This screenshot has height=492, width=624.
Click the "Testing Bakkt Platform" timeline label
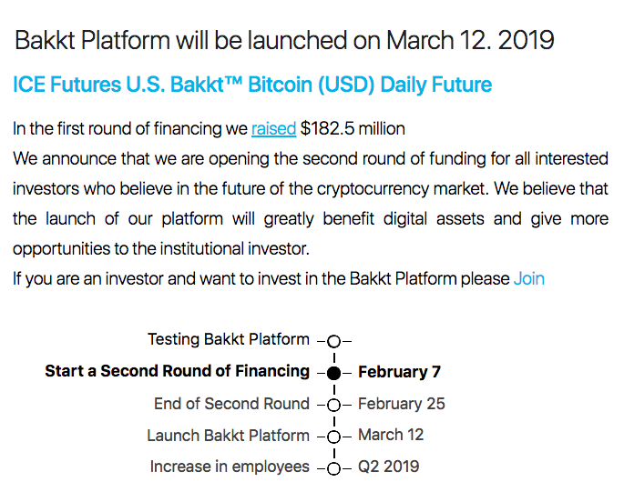229,339
